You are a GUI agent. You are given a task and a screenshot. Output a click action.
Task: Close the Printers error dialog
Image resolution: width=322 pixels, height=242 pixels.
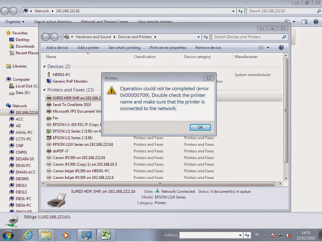pos(209,78)
